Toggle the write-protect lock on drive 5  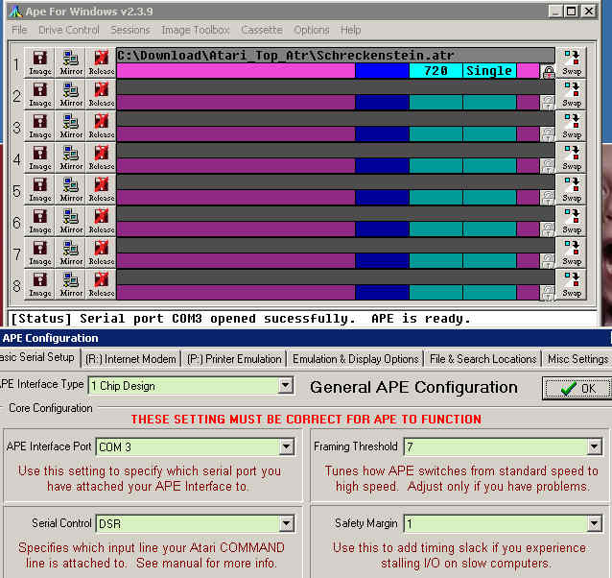click(x=548, y=198)
